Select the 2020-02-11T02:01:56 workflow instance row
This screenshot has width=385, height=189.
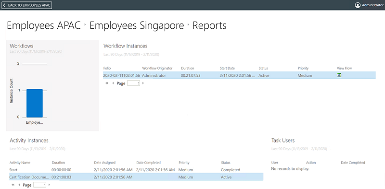click(239, 75)
